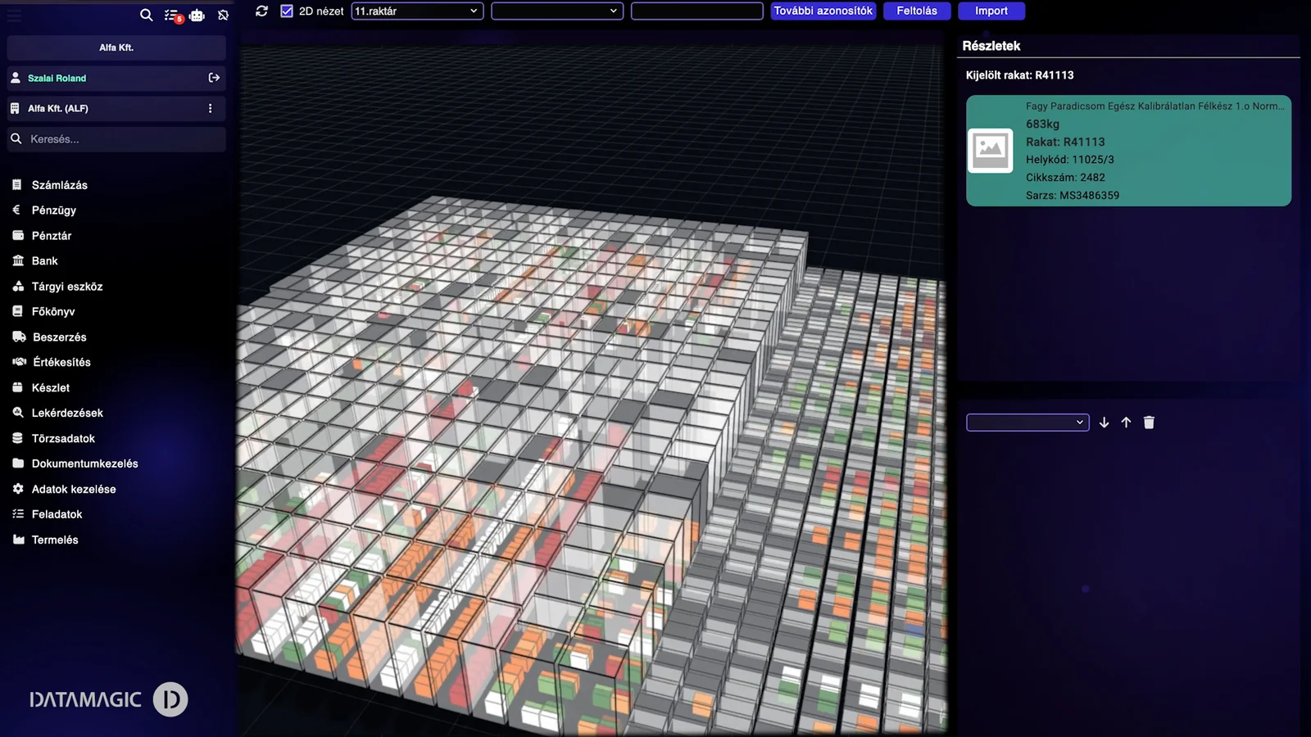Click the empty text field in the top toolbar
The width and height of the screenshot is (1311, 737).
point(697,11)
